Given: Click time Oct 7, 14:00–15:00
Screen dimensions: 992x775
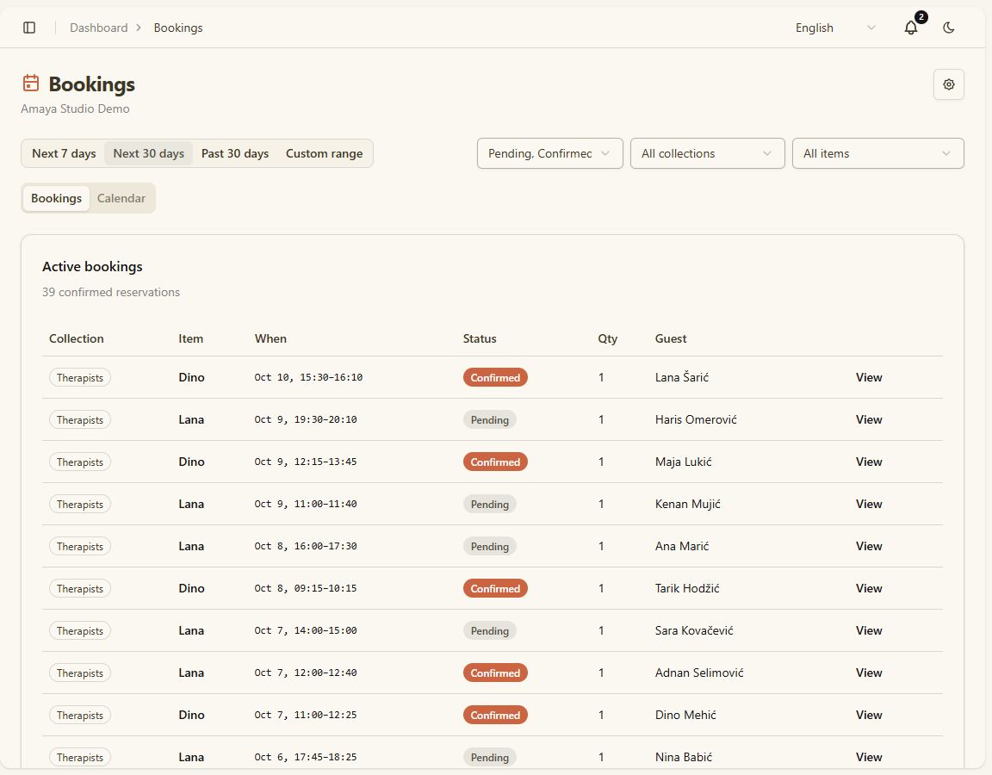Looking at the screenshot, I should 306,630.
